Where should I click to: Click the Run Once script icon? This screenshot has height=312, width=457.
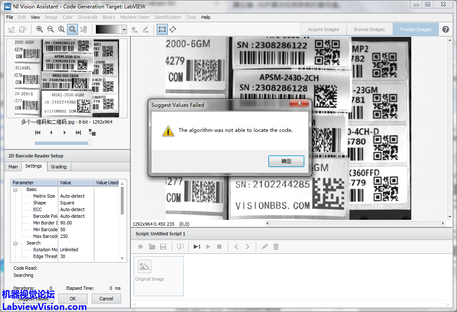[x=197, y=247]
